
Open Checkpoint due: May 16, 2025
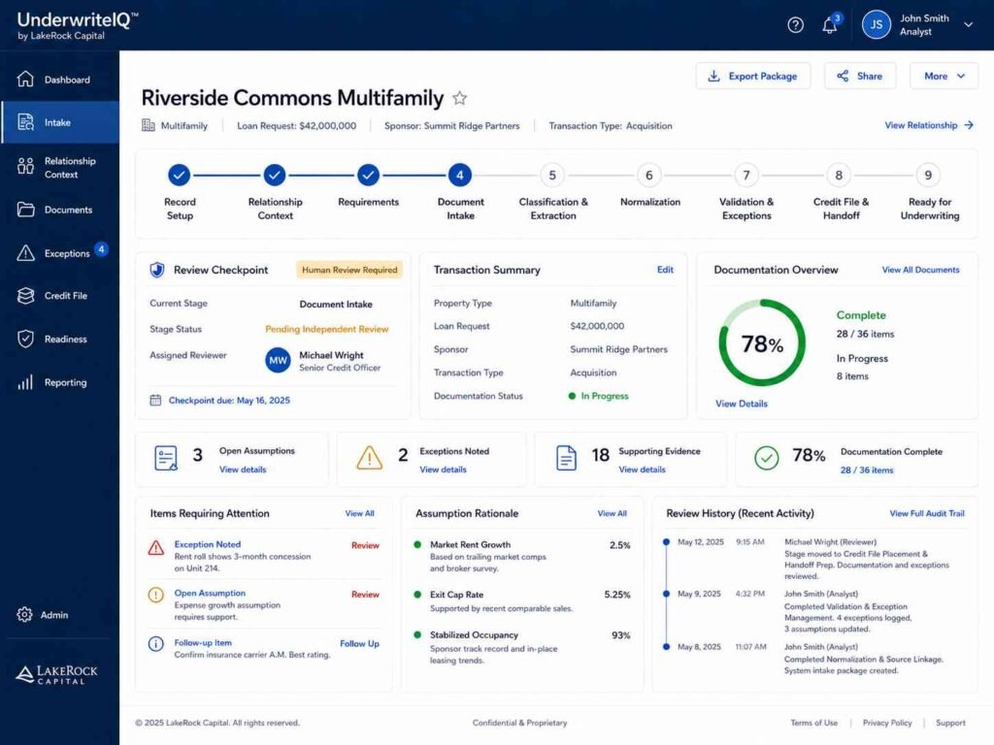click(x=229, y=401)
